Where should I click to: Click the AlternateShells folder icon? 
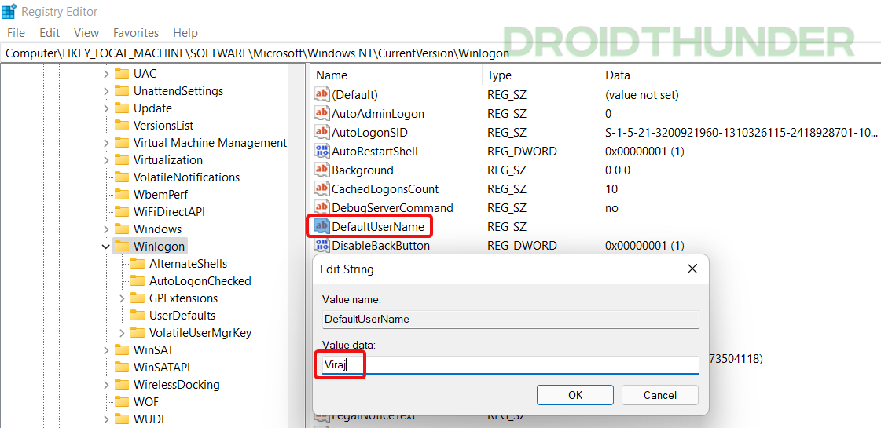(137, 263)
